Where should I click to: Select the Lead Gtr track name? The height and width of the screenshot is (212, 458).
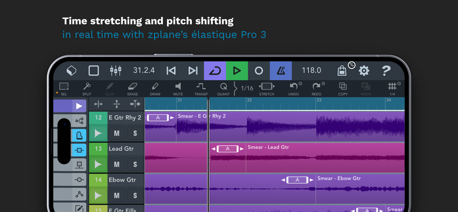121,148
